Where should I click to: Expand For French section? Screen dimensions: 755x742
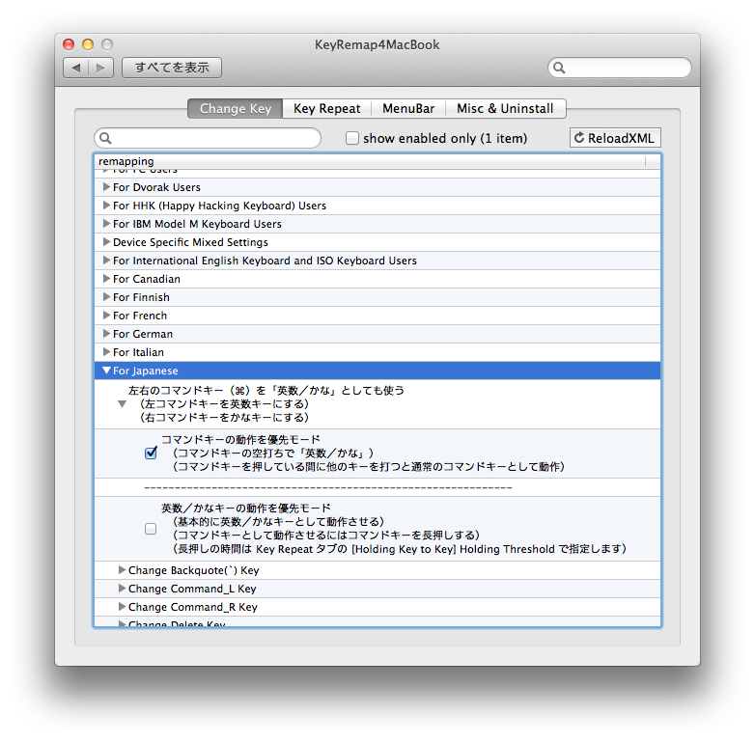pyautogui.click(x=107, y=316)
